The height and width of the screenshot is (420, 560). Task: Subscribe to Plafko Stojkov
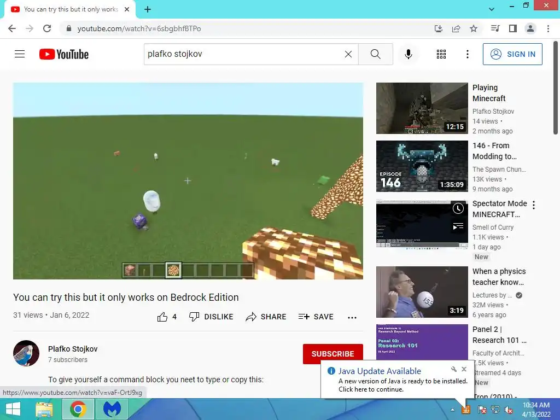(333, 354)
